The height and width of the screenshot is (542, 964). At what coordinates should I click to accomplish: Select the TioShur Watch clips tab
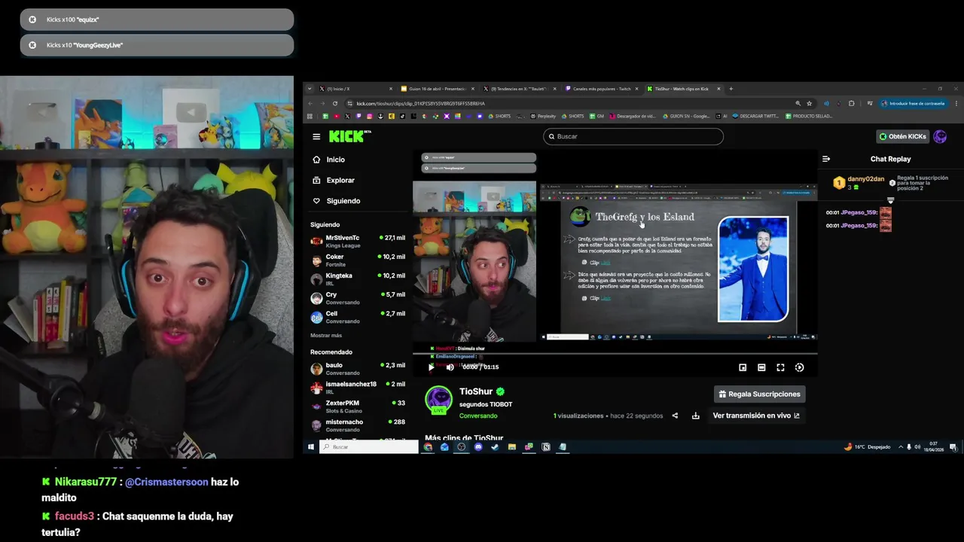[682, 89]
